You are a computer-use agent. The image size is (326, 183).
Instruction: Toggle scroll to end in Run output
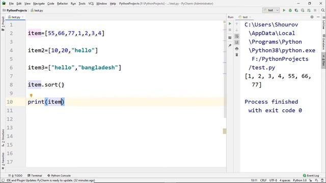pyautogui.click(x=236, y=42)
